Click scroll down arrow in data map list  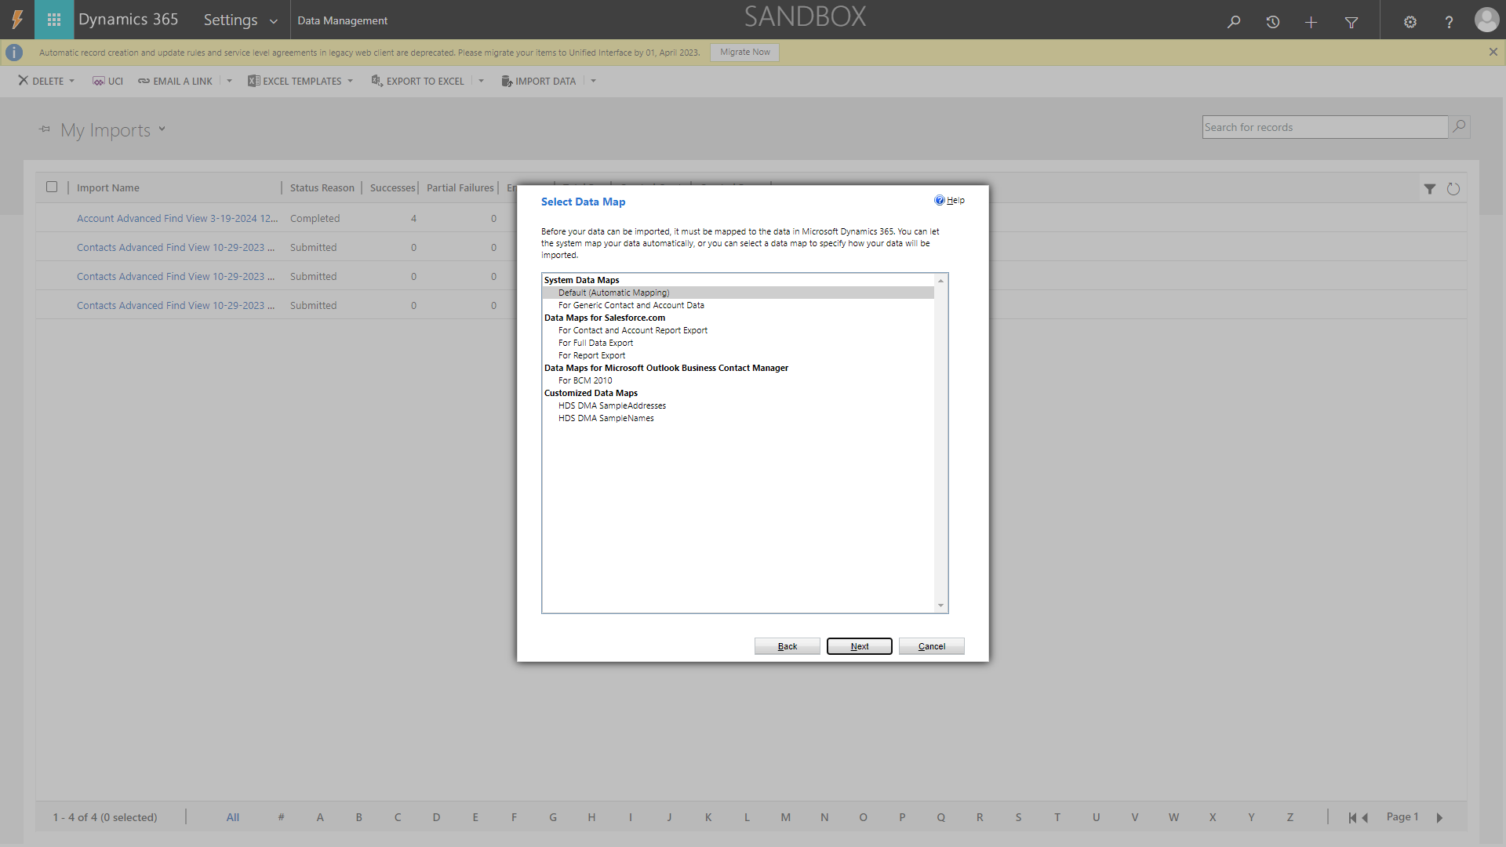(941, 605)
